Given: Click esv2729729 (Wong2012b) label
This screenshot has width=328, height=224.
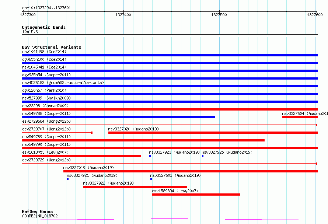Looking at the screenshot, I should tap(46, 160).
